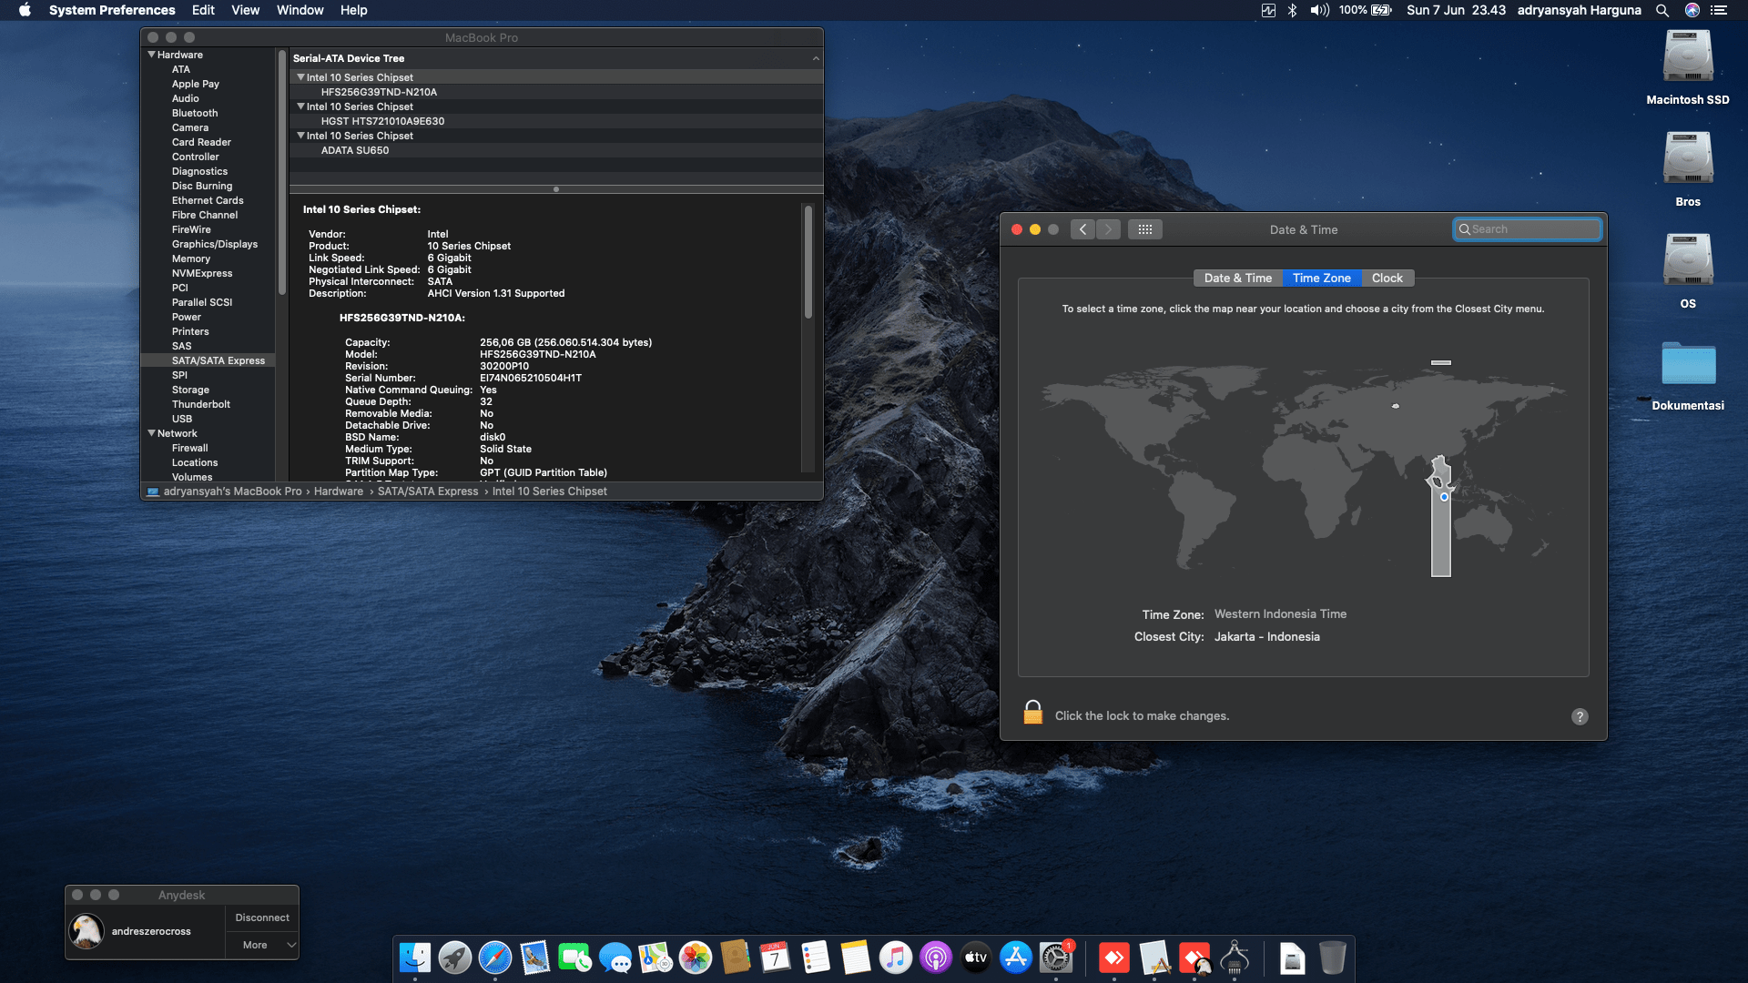Select Graphics/Displays in the hardware sidebar
This screenshot has height=983, width=1748.
[x=215, y=244]
